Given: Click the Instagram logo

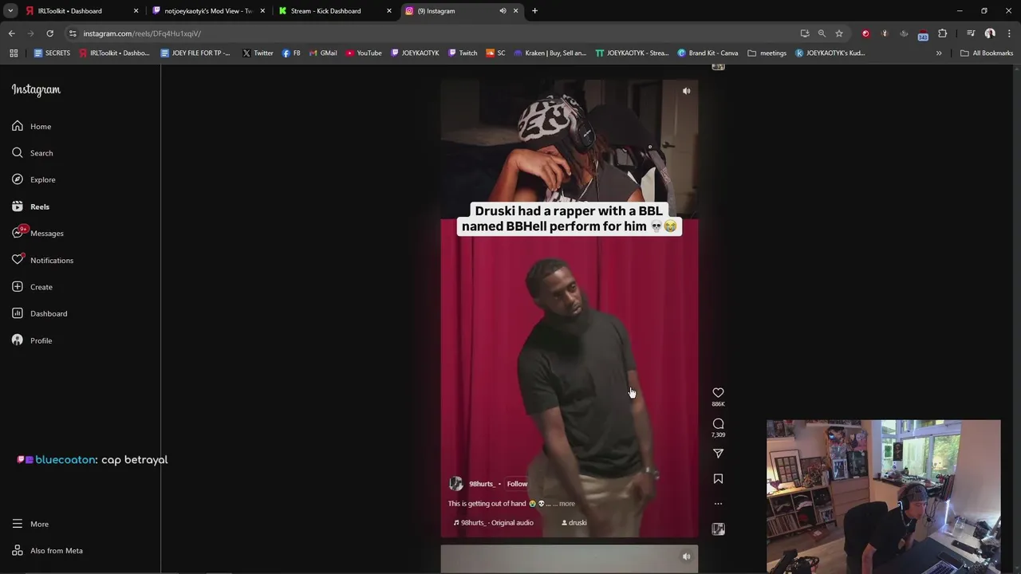Looking at the screenshot, I should click(36, 90).
